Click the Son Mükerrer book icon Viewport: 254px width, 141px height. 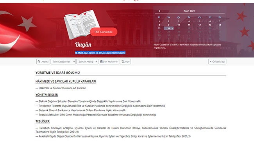(x=102, y=61)
